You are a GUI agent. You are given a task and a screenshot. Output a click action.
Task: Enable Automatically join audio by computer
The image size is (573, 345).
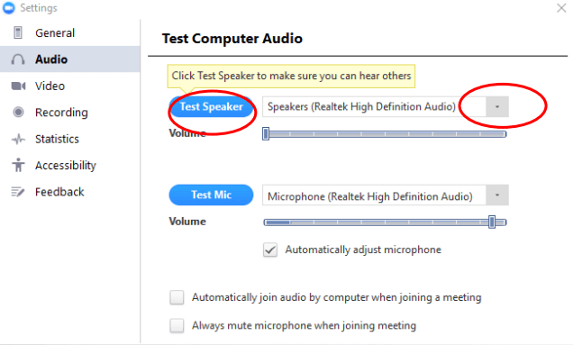pos(177,297)
